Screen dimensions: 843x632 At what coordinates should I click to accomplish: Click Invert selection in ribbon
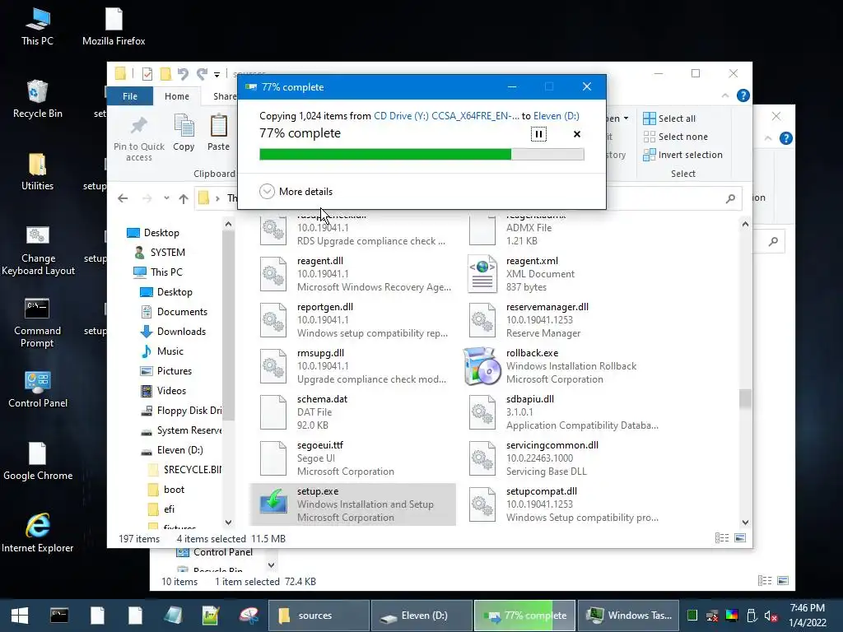pos(682,155)
